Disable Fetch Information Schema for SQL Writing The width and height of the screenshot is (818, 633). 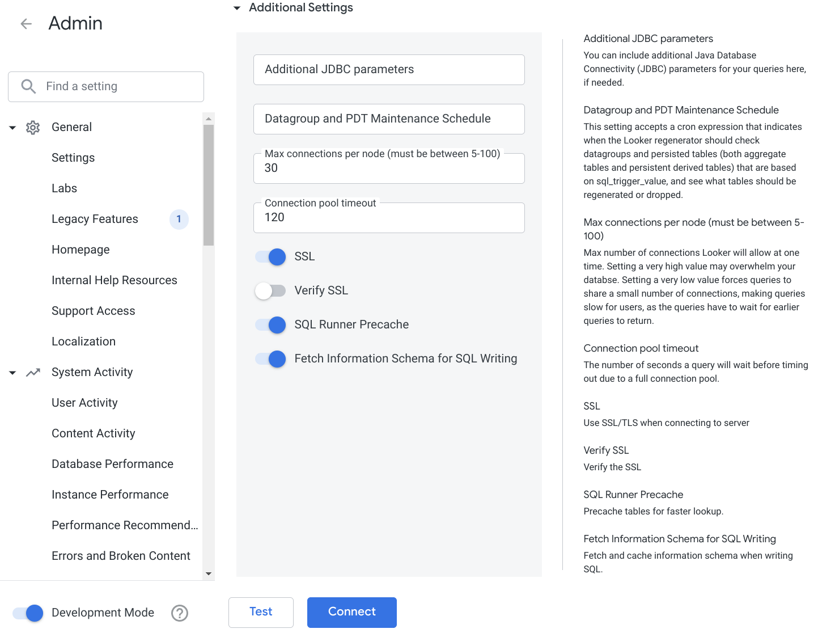(270, 358)
